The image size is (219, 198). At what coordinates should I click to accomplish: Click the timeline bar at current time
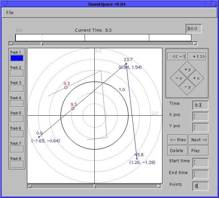pyautogui.click(x=43, y=37)
